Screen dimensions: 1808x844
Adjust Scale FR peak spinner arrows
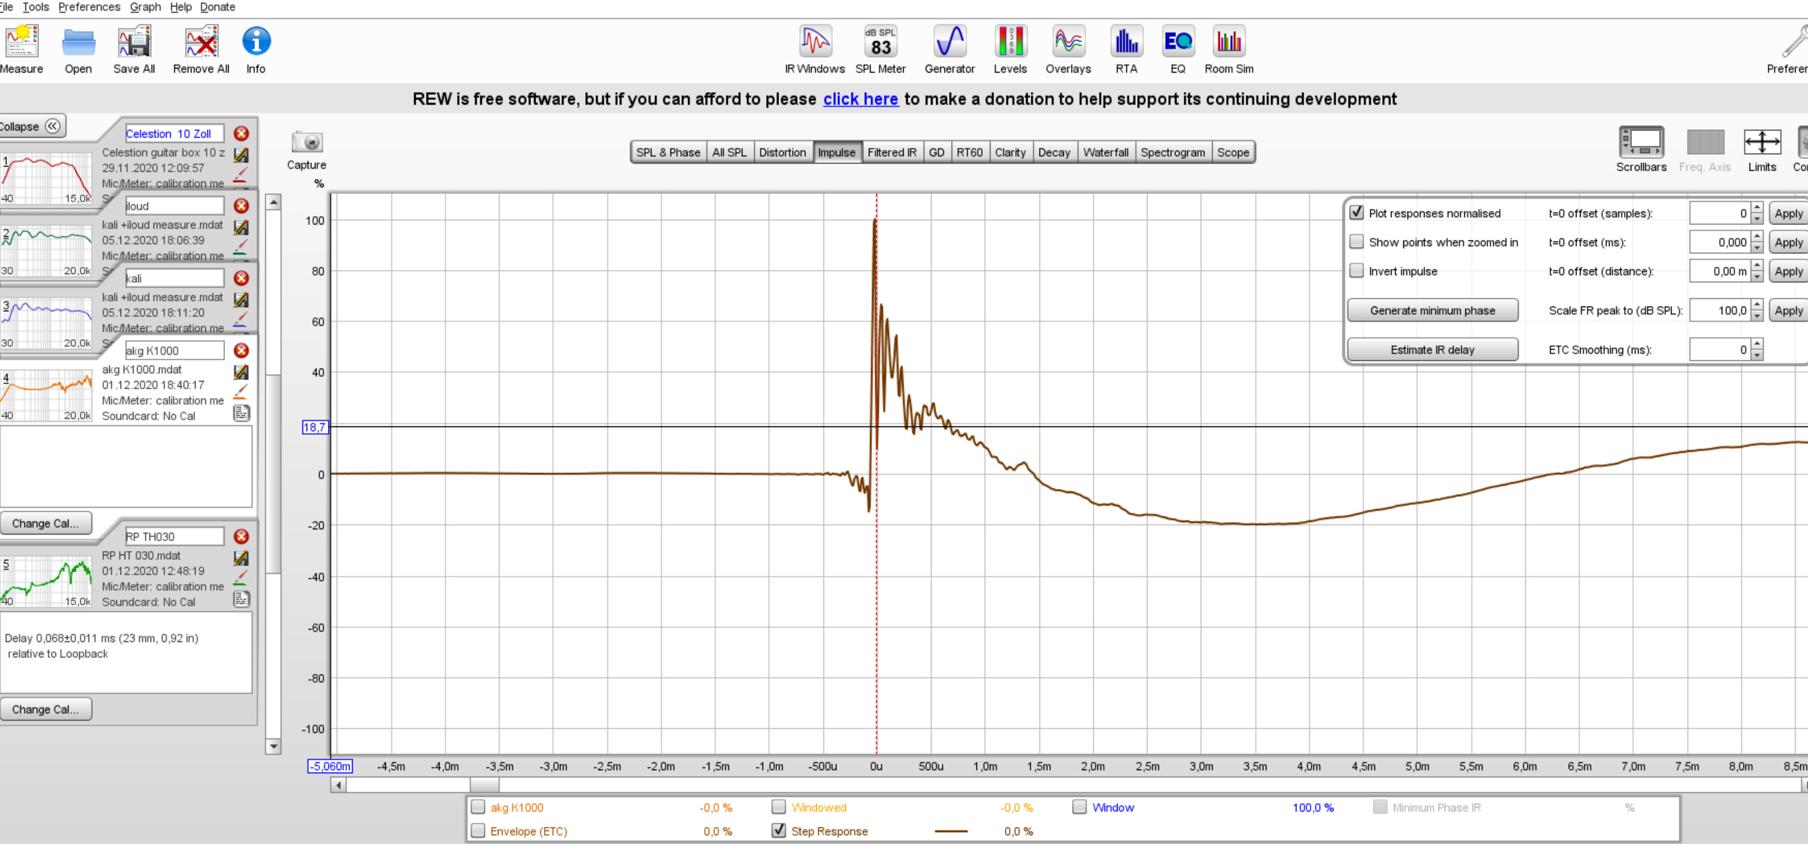click(x=1757, y=310)
